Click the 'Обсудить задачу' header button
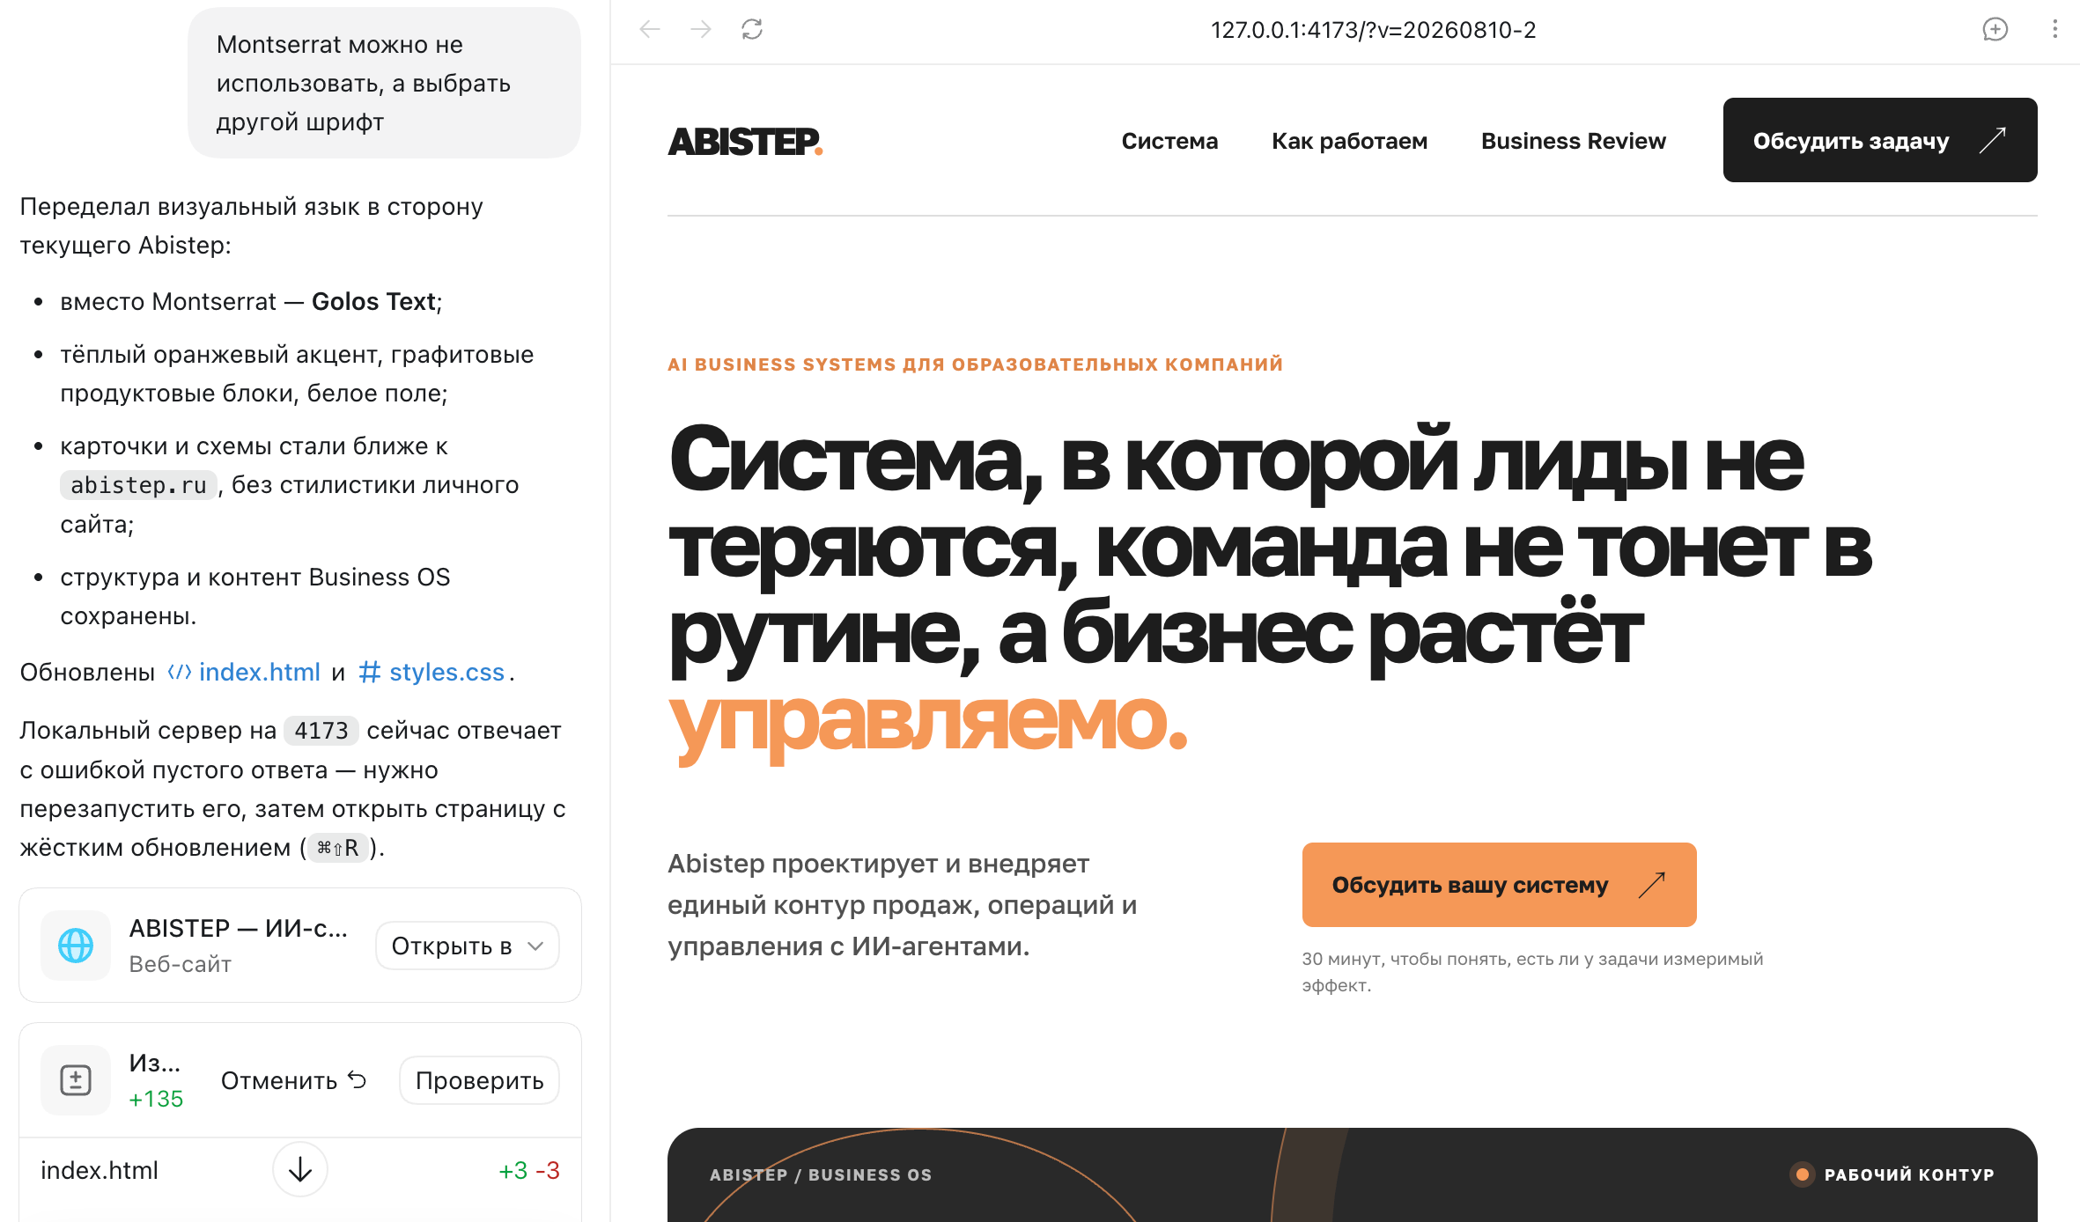Image resolution: width=2080 pixels, height=1222 pixels. coord(1880,140)
